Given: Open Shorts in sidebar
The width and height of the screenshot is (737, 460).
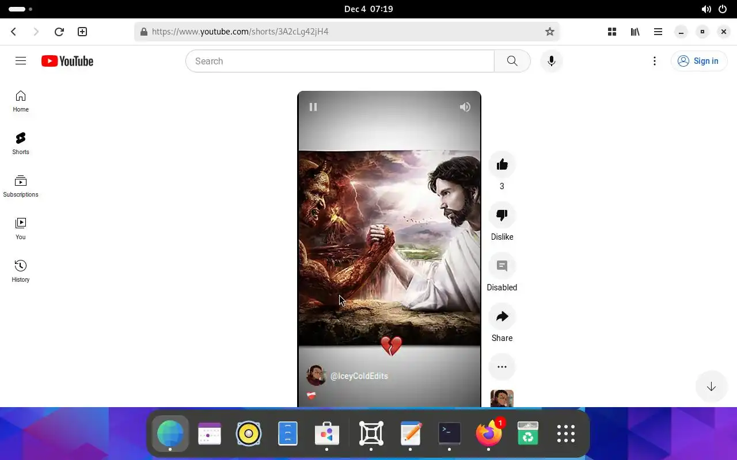Looking at the screenshot, I should (x=21, y=144).
